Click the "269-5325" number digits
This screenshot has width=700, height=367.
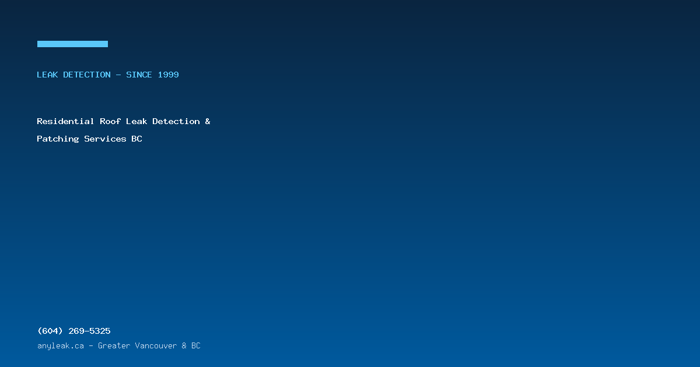(x=89, y=331)
